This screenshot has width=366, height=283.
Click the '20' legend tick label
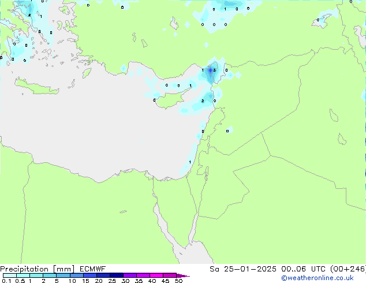[99, 281]
